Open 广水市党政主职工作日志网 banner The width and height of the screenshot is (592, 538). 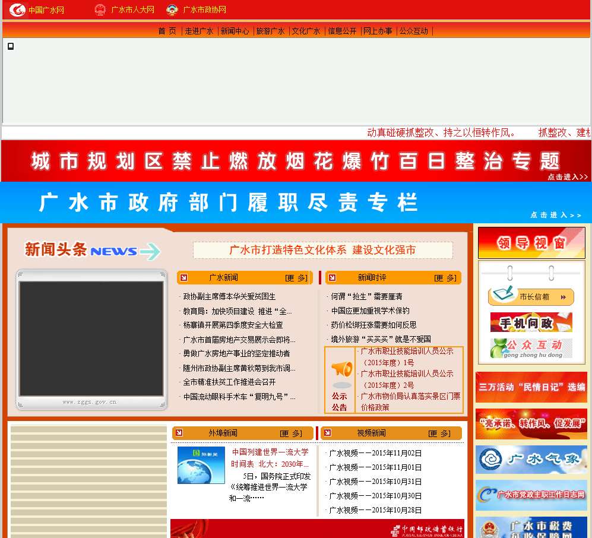[x=531, y=495]
